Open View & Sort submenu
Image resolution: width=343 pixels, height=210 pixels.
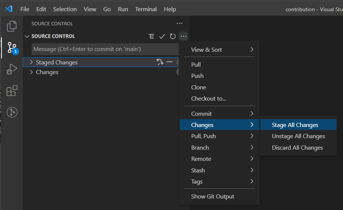pyautogui.click(x=219, y=50)
